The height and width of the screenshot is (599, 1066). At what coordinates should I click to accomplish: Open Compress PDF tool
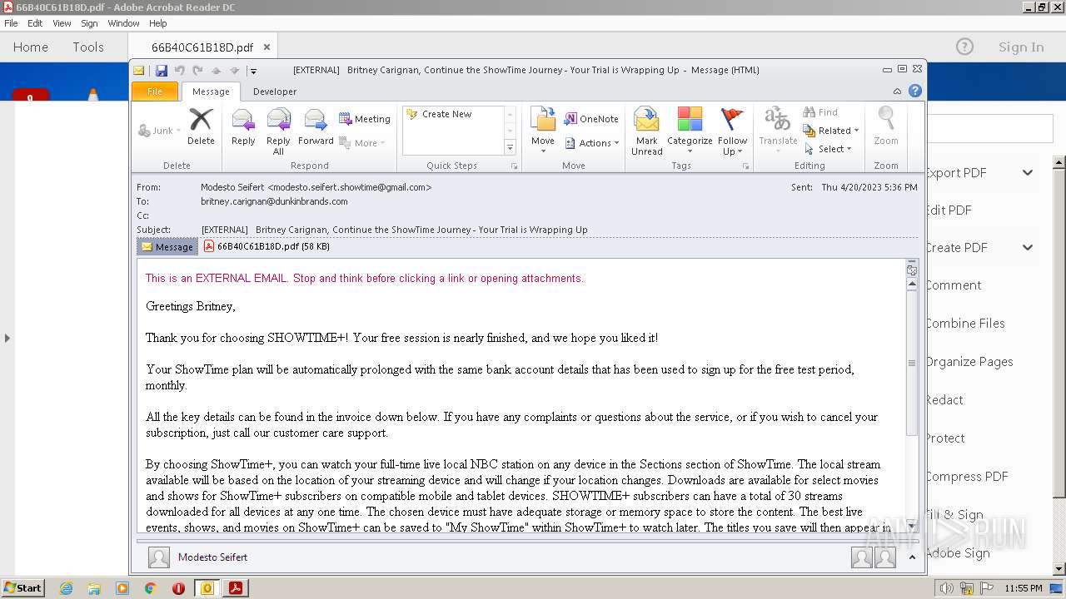click(x=967, y=477)
